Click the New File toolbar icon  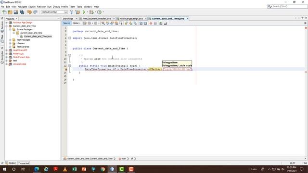tap(4, 12)
